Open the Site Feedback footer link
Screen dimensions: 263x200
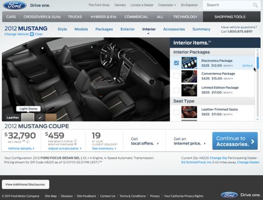click(x=87, y=196)
